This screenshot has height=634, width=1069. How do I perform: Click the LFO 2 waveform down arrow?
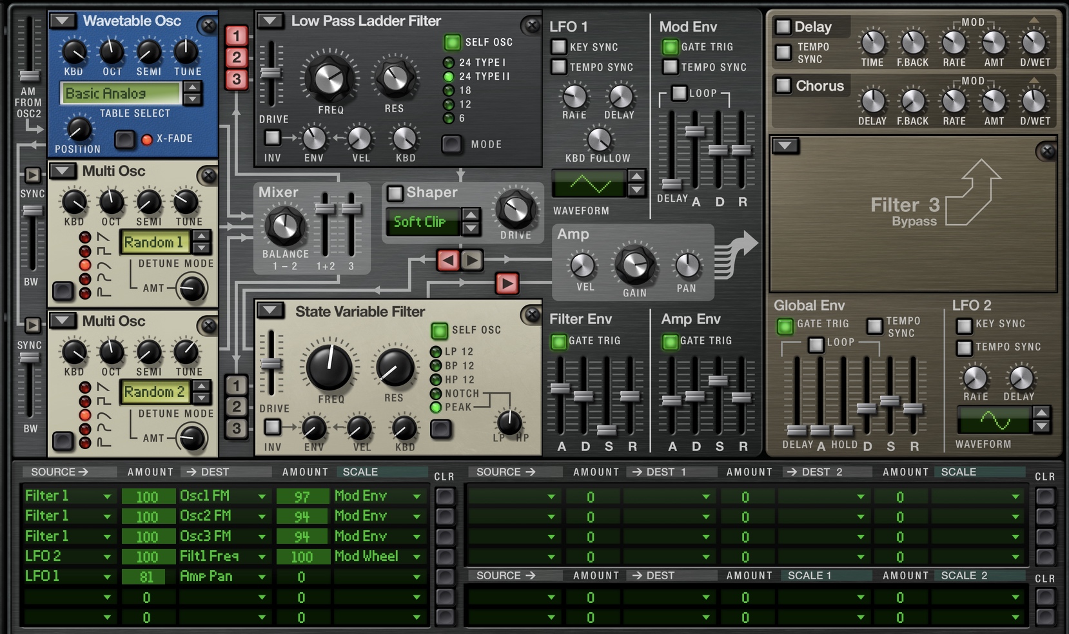[1041, 427]
